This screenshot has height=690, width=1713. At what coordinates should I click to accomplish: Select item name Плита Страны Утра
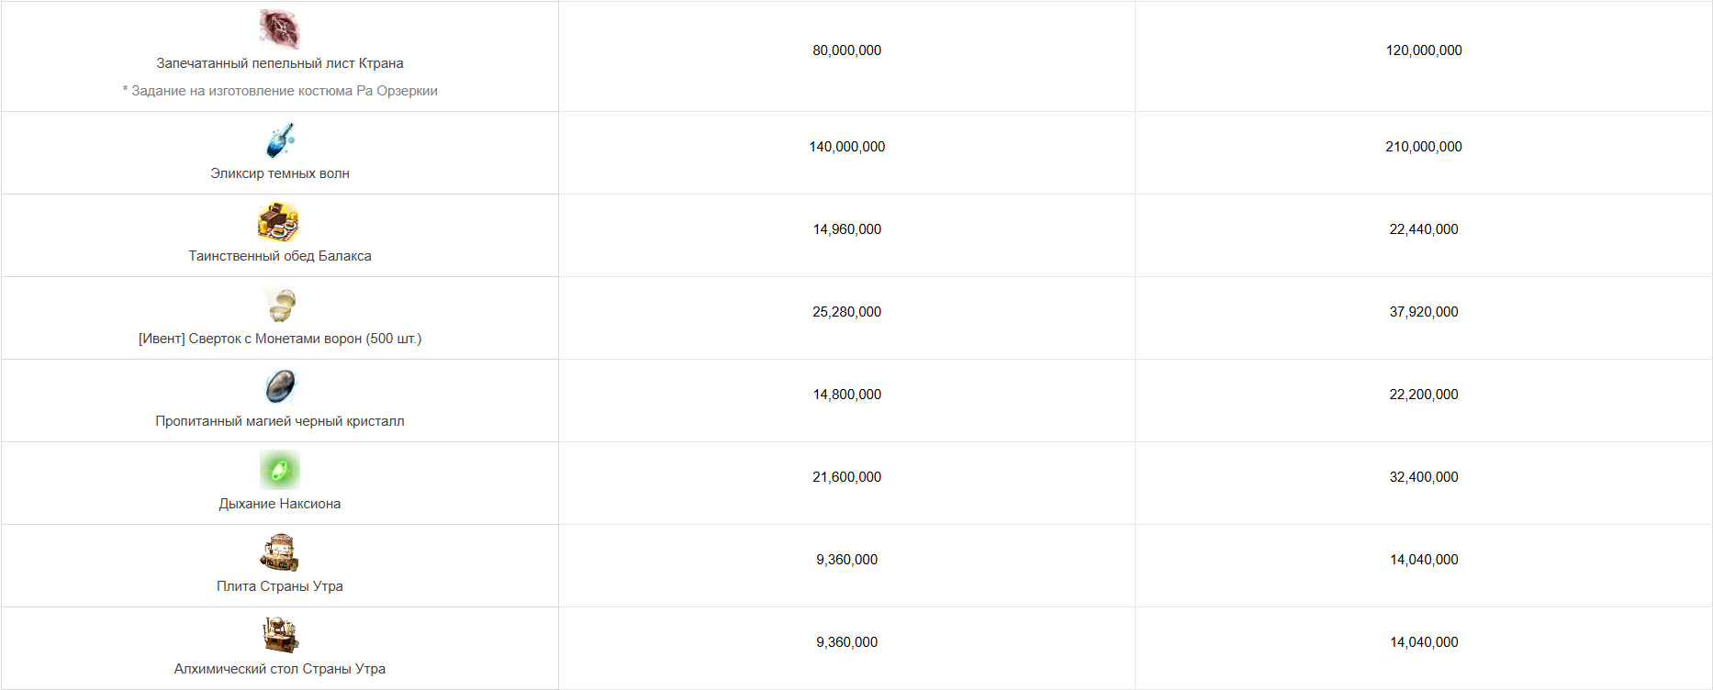tap(280, 586)
